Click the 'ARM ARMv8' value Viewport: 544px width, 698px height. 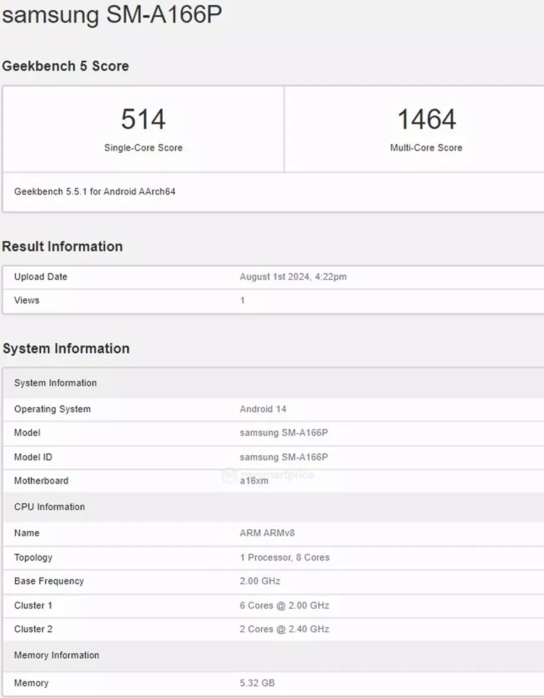tap(267, 533)
